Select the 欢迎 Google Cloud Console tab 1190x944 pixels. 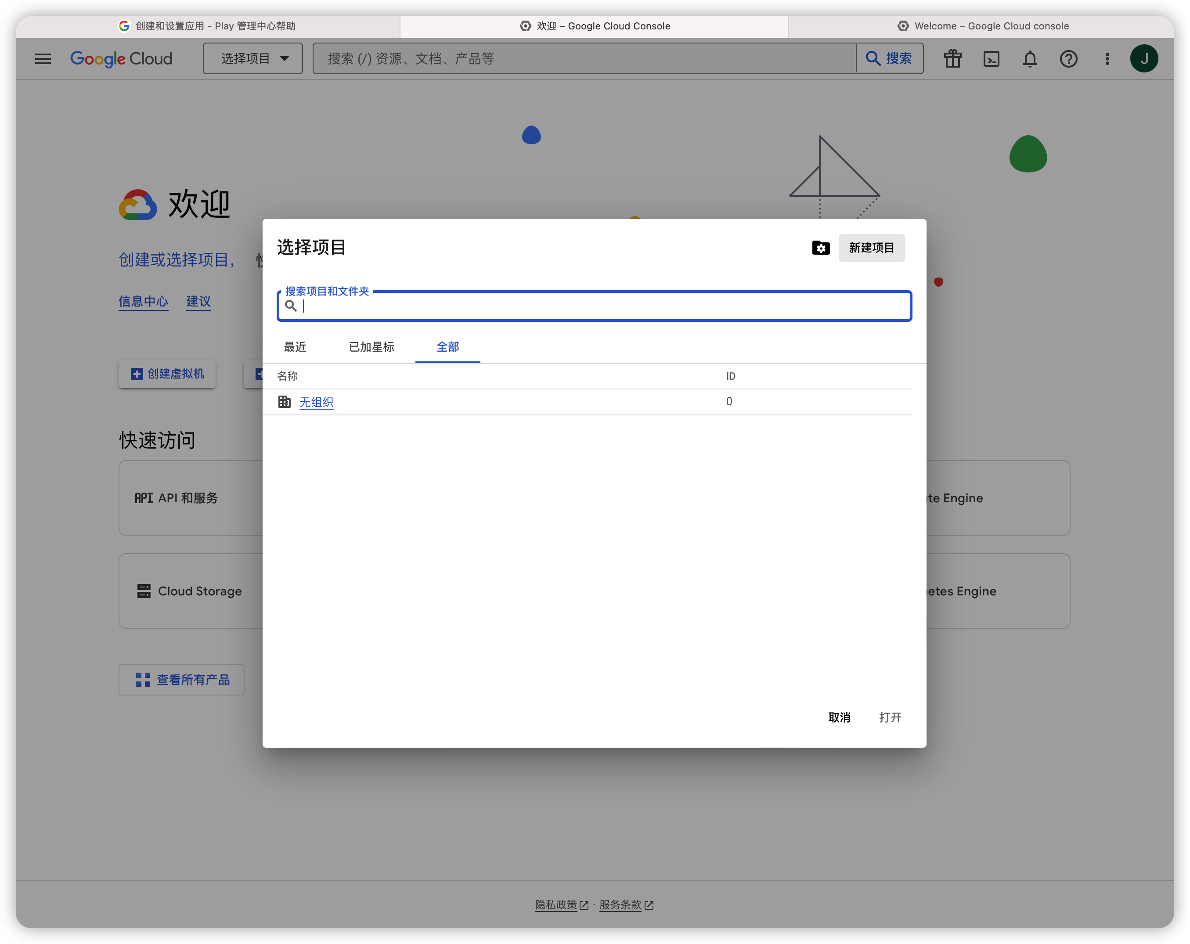[x=595, y=26]
